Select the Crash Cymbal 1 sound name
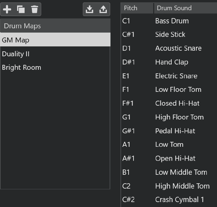This screenshot has width=217, height=207. [180, 200]
